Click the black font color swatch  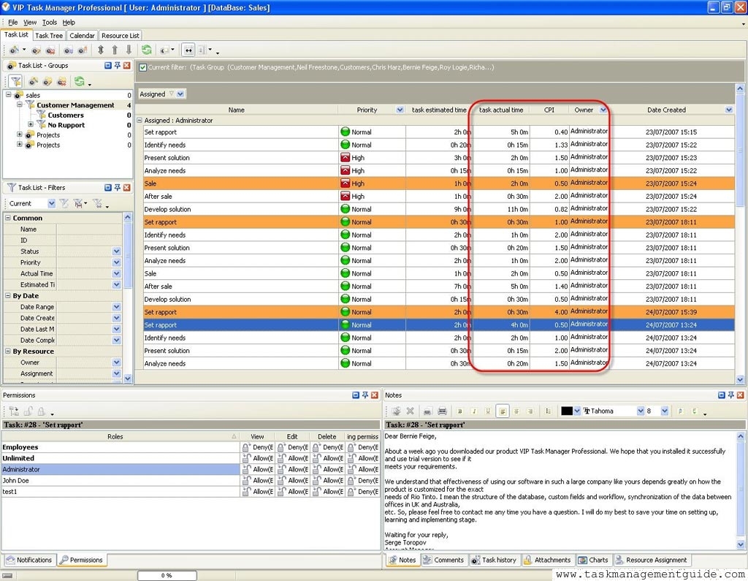pos(567,411)
